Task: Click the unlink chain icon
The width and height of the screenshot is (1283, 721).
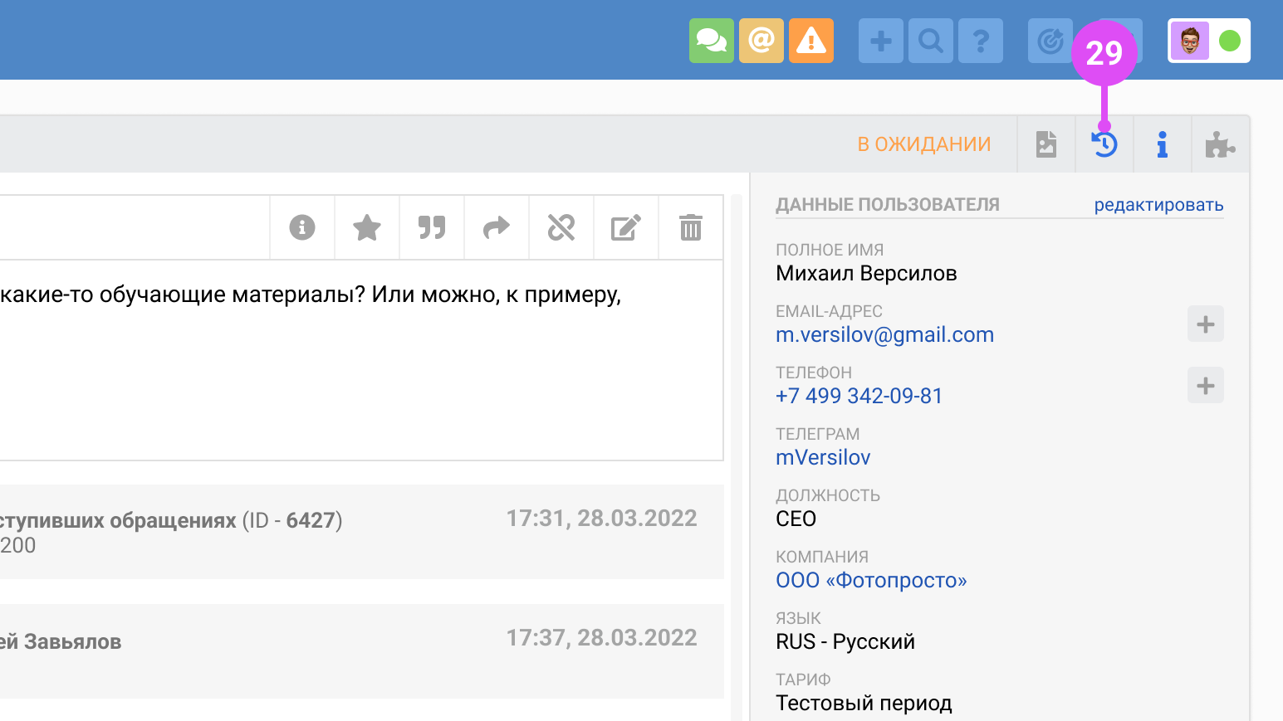Action: (561, 227)
